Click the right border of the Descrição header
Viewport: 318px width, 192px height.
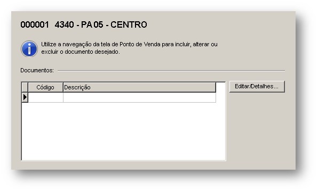tap(216, 87)
